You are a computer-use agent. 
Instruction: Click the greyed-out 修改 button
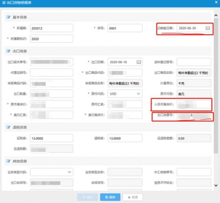point(87,197)
